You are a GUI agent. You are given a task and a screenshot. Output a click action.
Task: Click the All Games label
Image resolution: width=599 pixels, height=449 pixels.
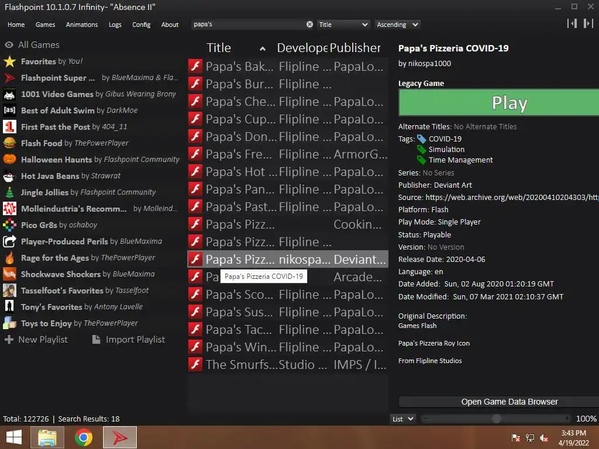click(39, 45)
